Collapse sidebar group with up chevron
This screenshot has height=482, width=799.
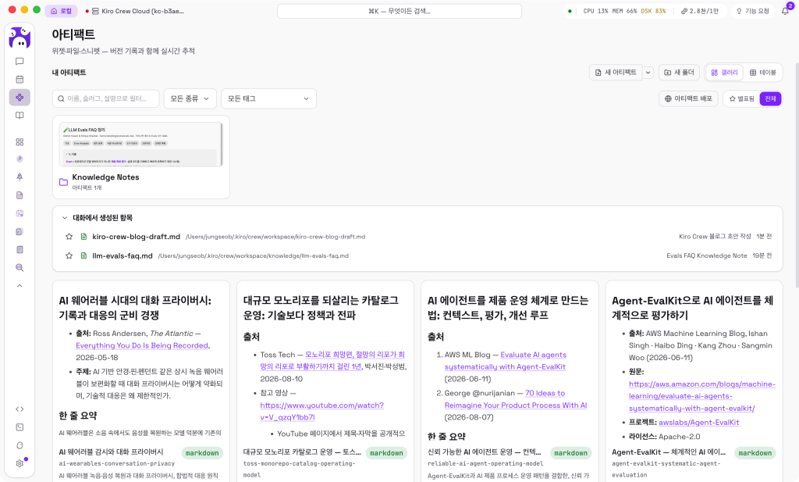coord(20,286)
